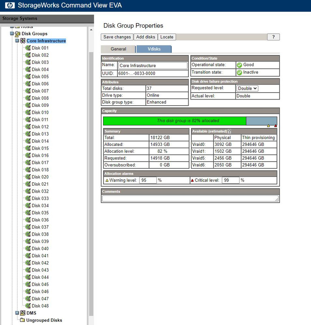
Task: Click the Disk 005 icon
Action: 28,77
